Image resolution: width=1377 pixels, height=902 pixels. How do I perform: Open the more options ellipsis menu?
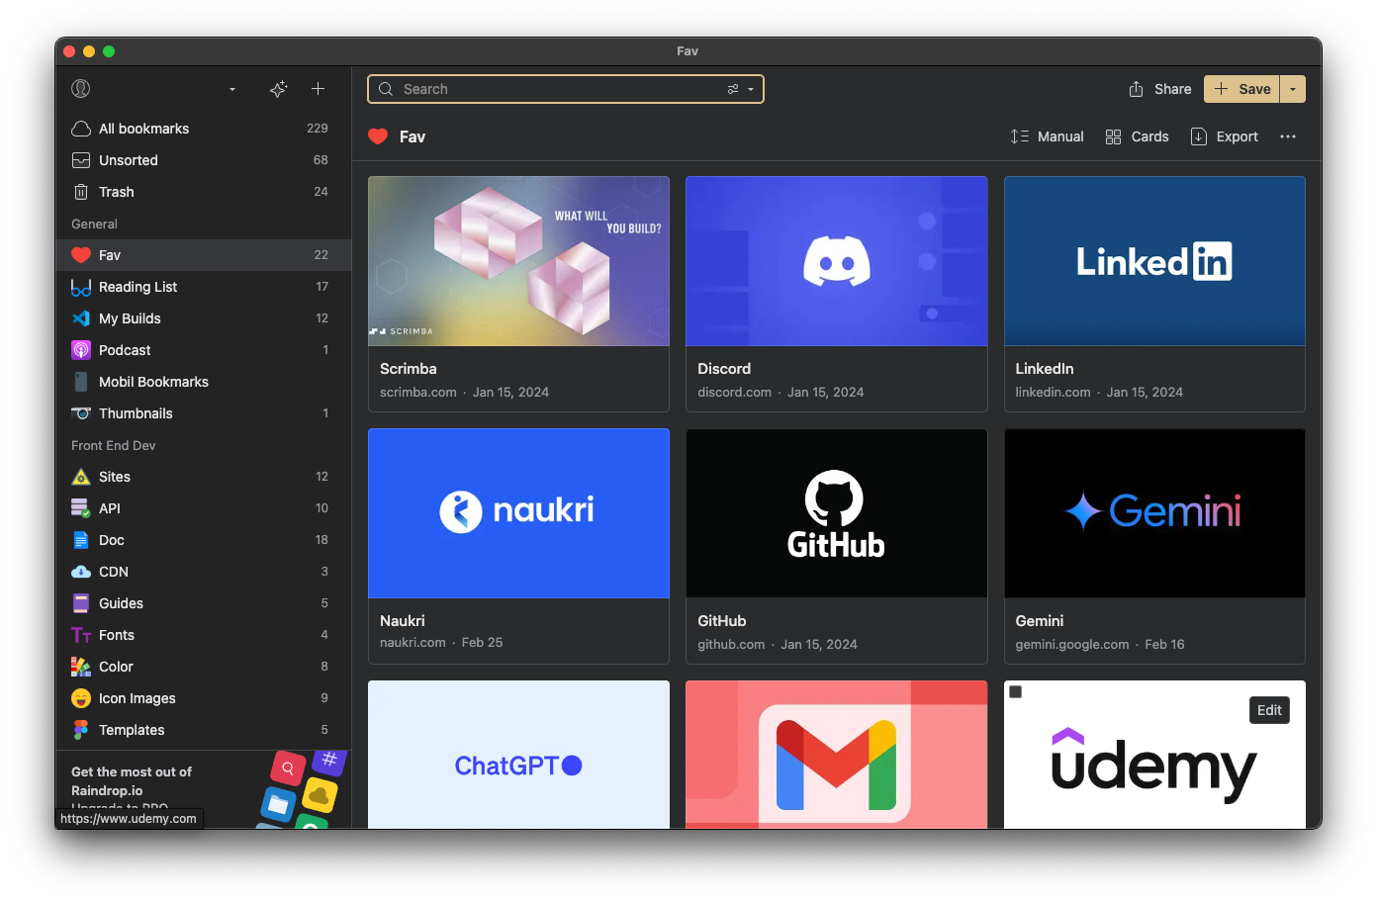(1287, 136)
